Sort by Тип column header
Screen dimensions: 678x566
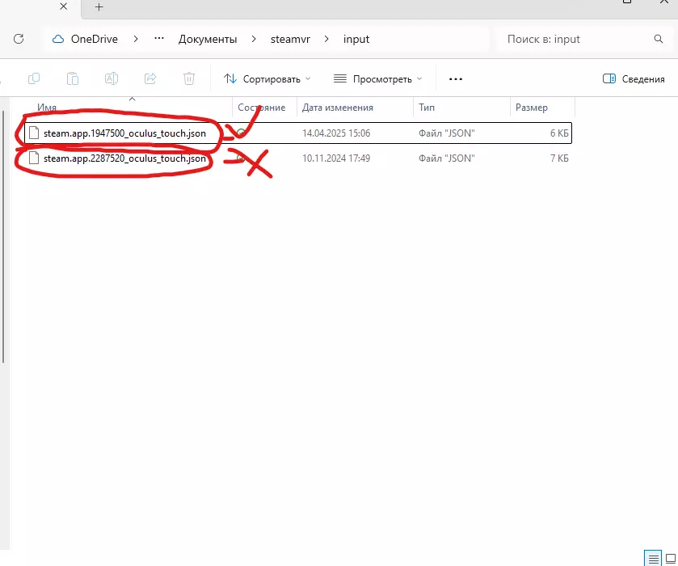(427, 108)
